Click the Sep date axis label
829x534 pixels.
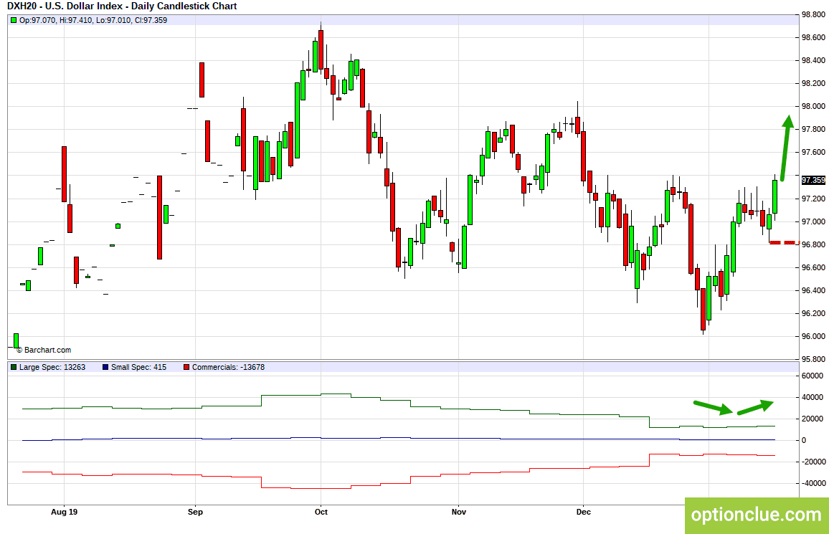195,512
